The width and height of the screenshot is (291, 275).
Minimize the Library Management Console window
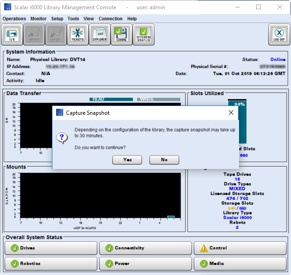click(238, 7)
